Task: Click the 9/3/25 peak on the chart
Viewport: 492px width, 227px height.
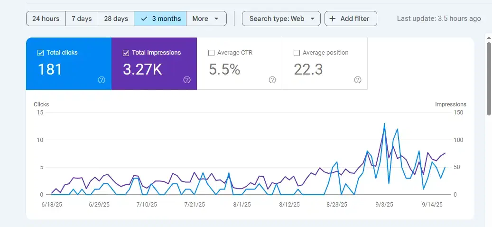Action: pos(384,123)
